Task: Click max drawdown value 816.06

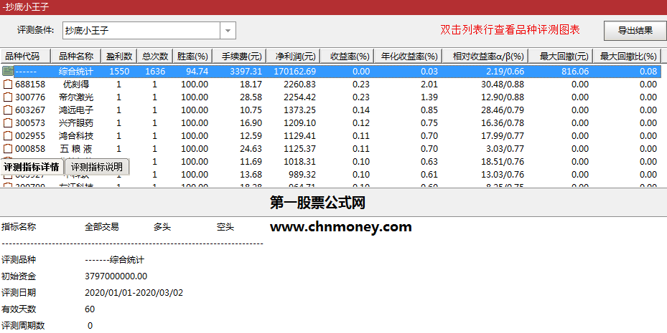Action: [575, 72]
